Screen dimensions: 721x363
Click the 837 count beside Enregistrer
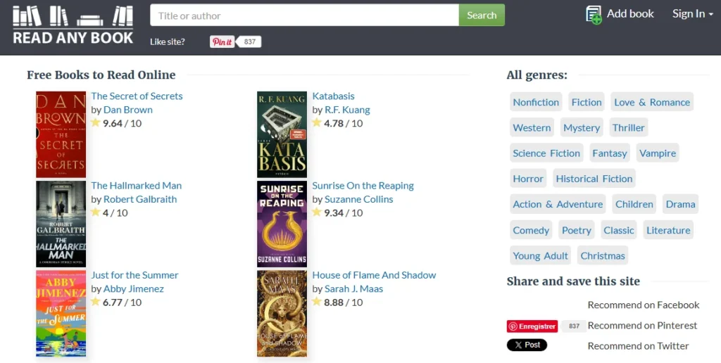click(574, 326)
